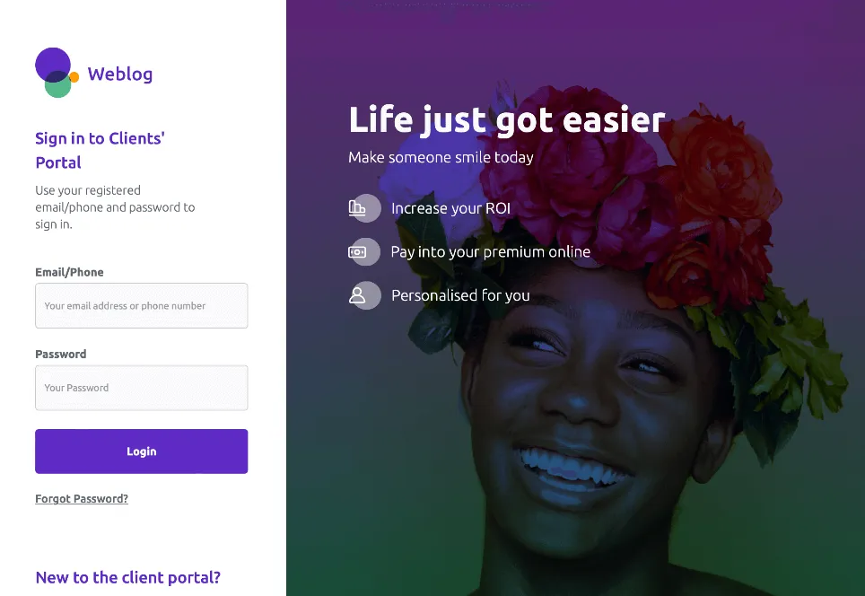Click the Weblog brand name text
This screenshot has width=865, height=596.
[x=119, y=74]
